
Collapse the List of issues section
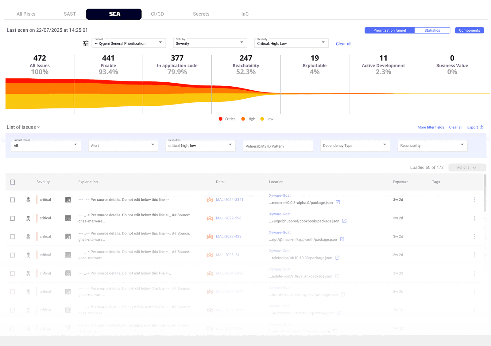tap(39, 127)
